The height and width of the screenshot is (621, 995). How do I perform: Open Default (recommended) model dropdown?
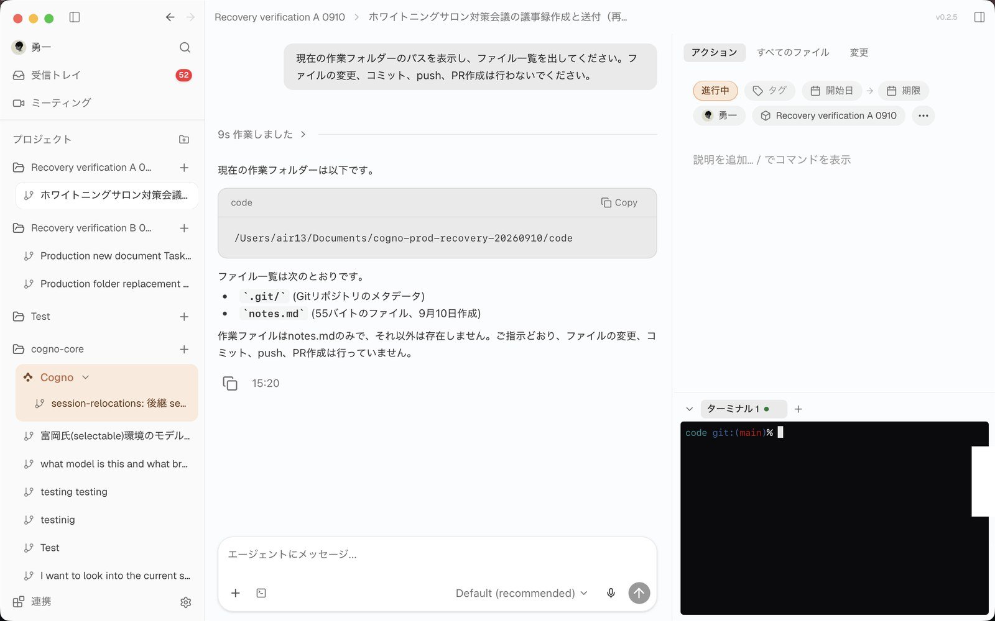click(x=521, y=593)
